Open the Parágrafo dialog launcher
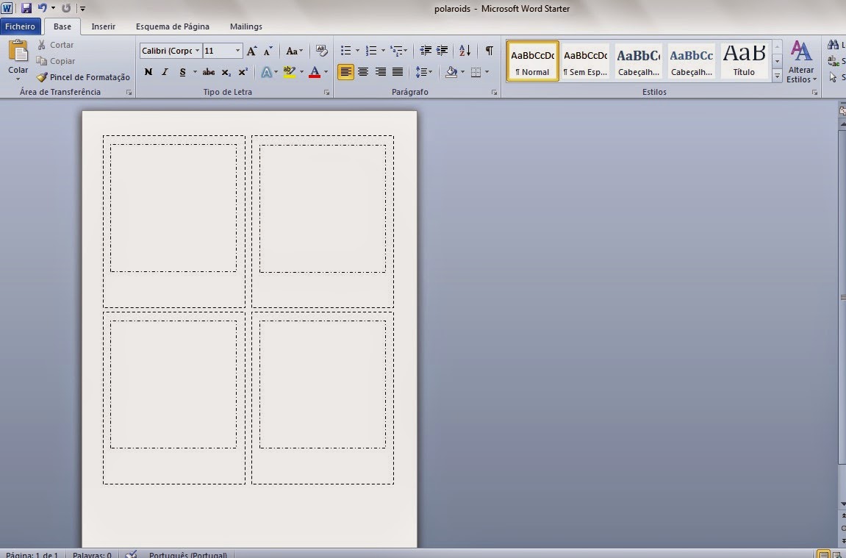Image resolution: width=846 pixels, height=558 pixels. click(x=494, y=93)
